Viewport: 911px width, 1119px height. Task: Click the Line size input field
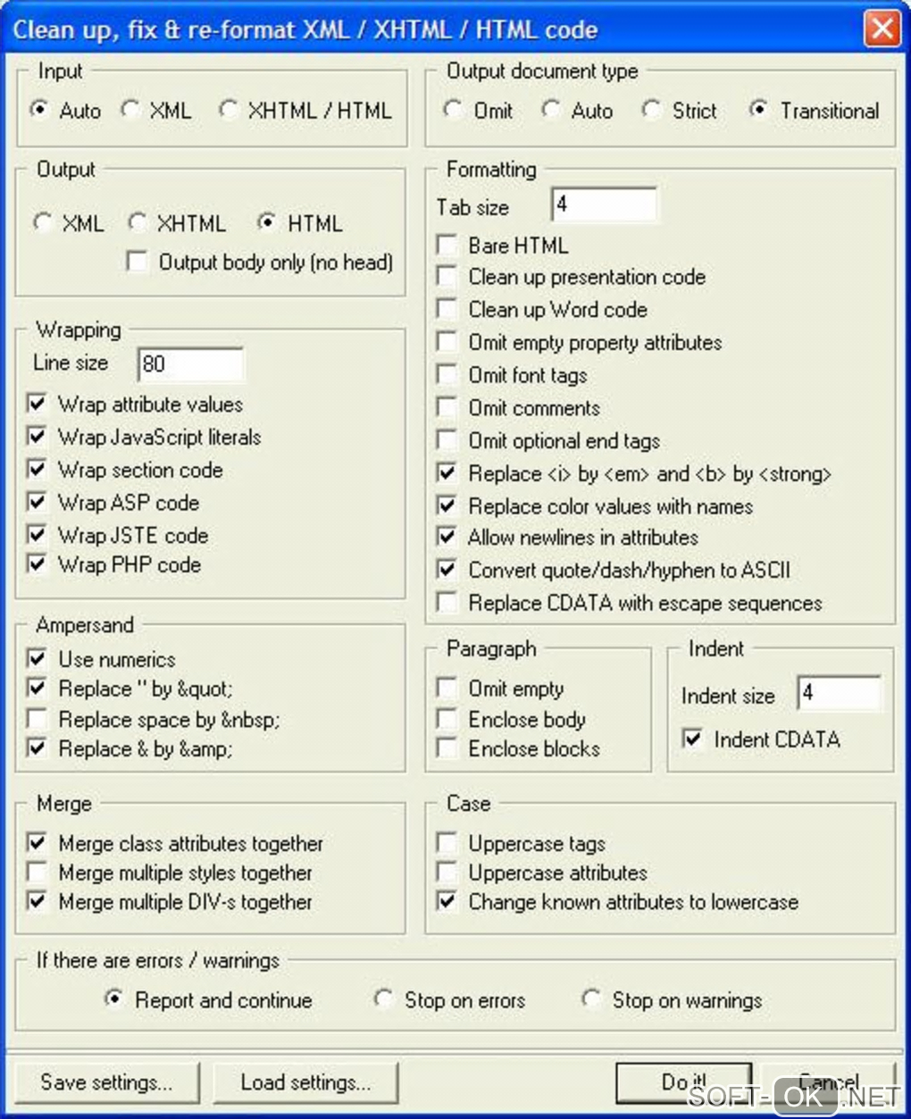pyautogui.click(x=190, y=363)
